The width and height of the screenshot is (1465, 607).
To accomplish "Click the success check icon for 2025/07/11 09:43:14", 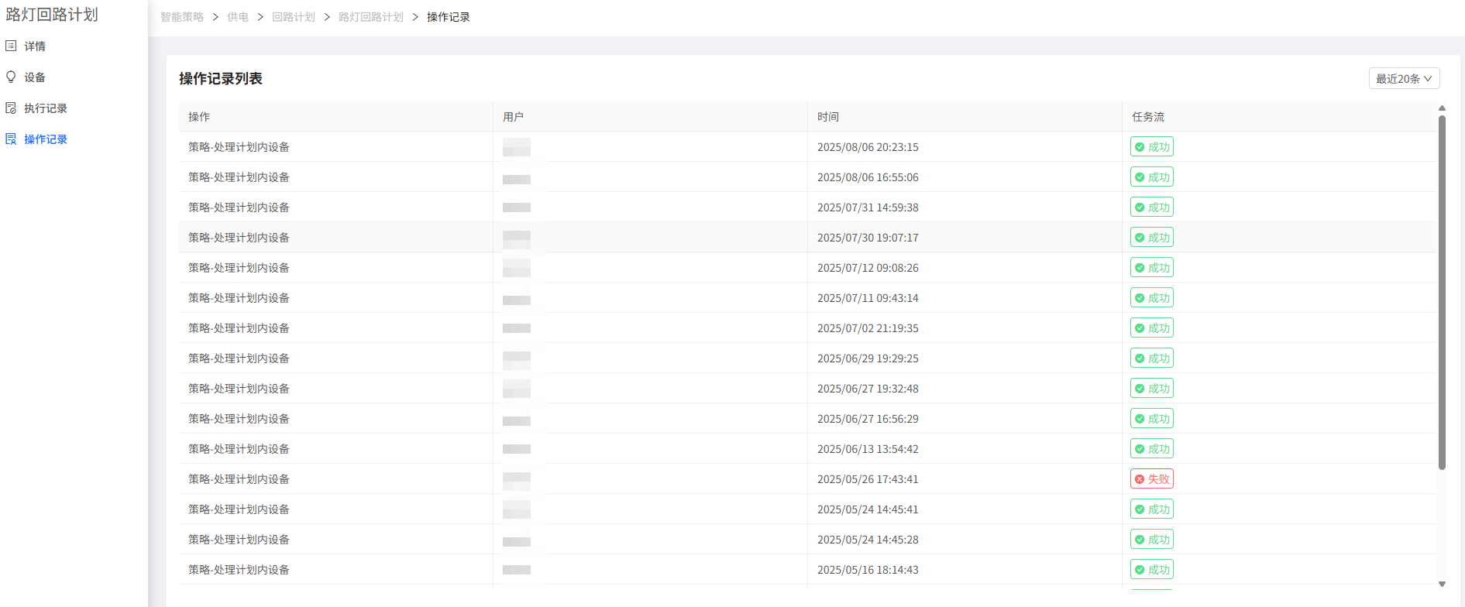I will 1140,298.
